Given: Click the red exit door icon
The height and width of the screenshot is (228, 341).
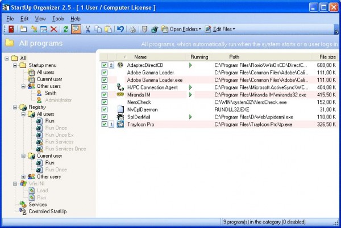Looking at the screenshot, I should pyautogui.click(x=11, y=29).
